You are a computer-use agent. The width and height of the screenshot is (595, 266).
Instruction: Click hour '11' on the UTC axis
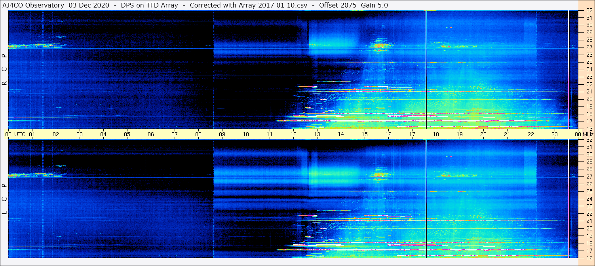(270, 134)
